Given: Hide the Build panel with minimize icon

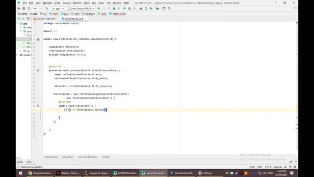Looking at the screenshot, I should coord(296,162).
